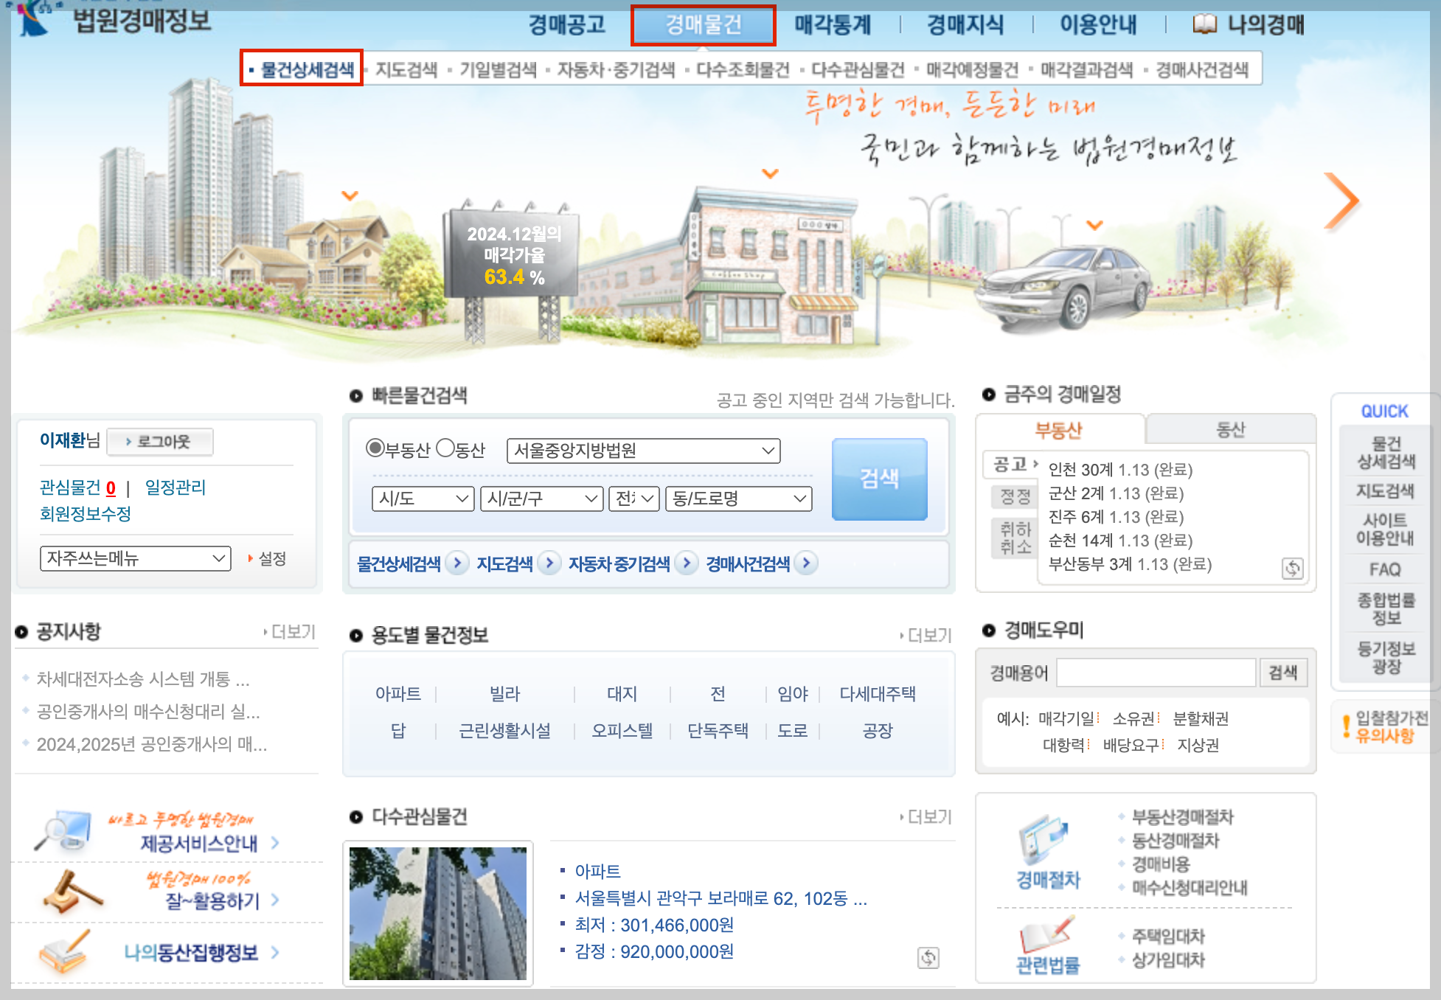Select the 동산 radio button
1441x1000 pixels.
coord(445,448)
